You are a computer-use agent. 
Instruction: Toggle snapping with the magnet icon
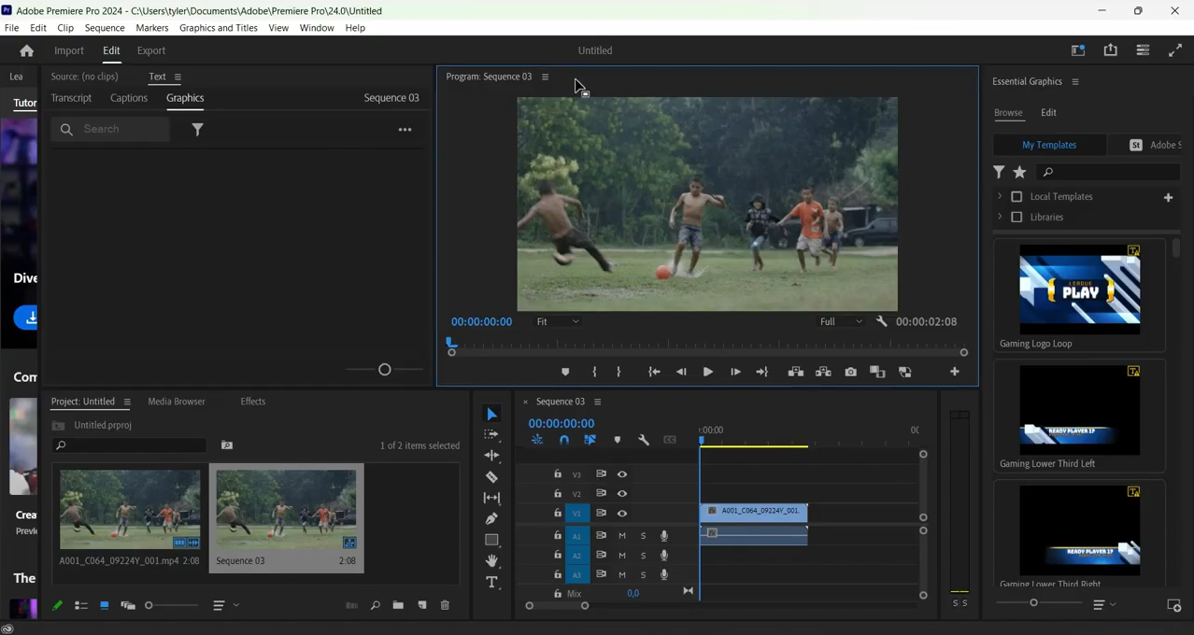(563, 440)
